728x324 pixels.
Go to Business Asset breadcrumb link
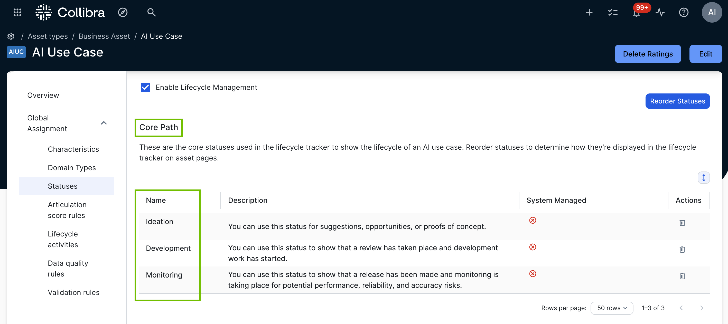104,36
